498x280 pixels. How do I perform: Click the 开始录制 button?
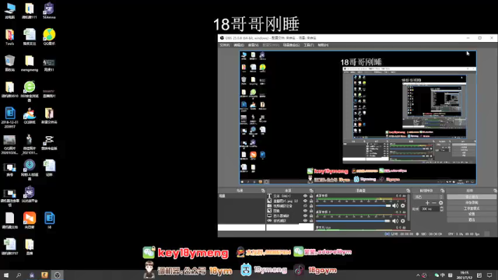pos(472,202)
